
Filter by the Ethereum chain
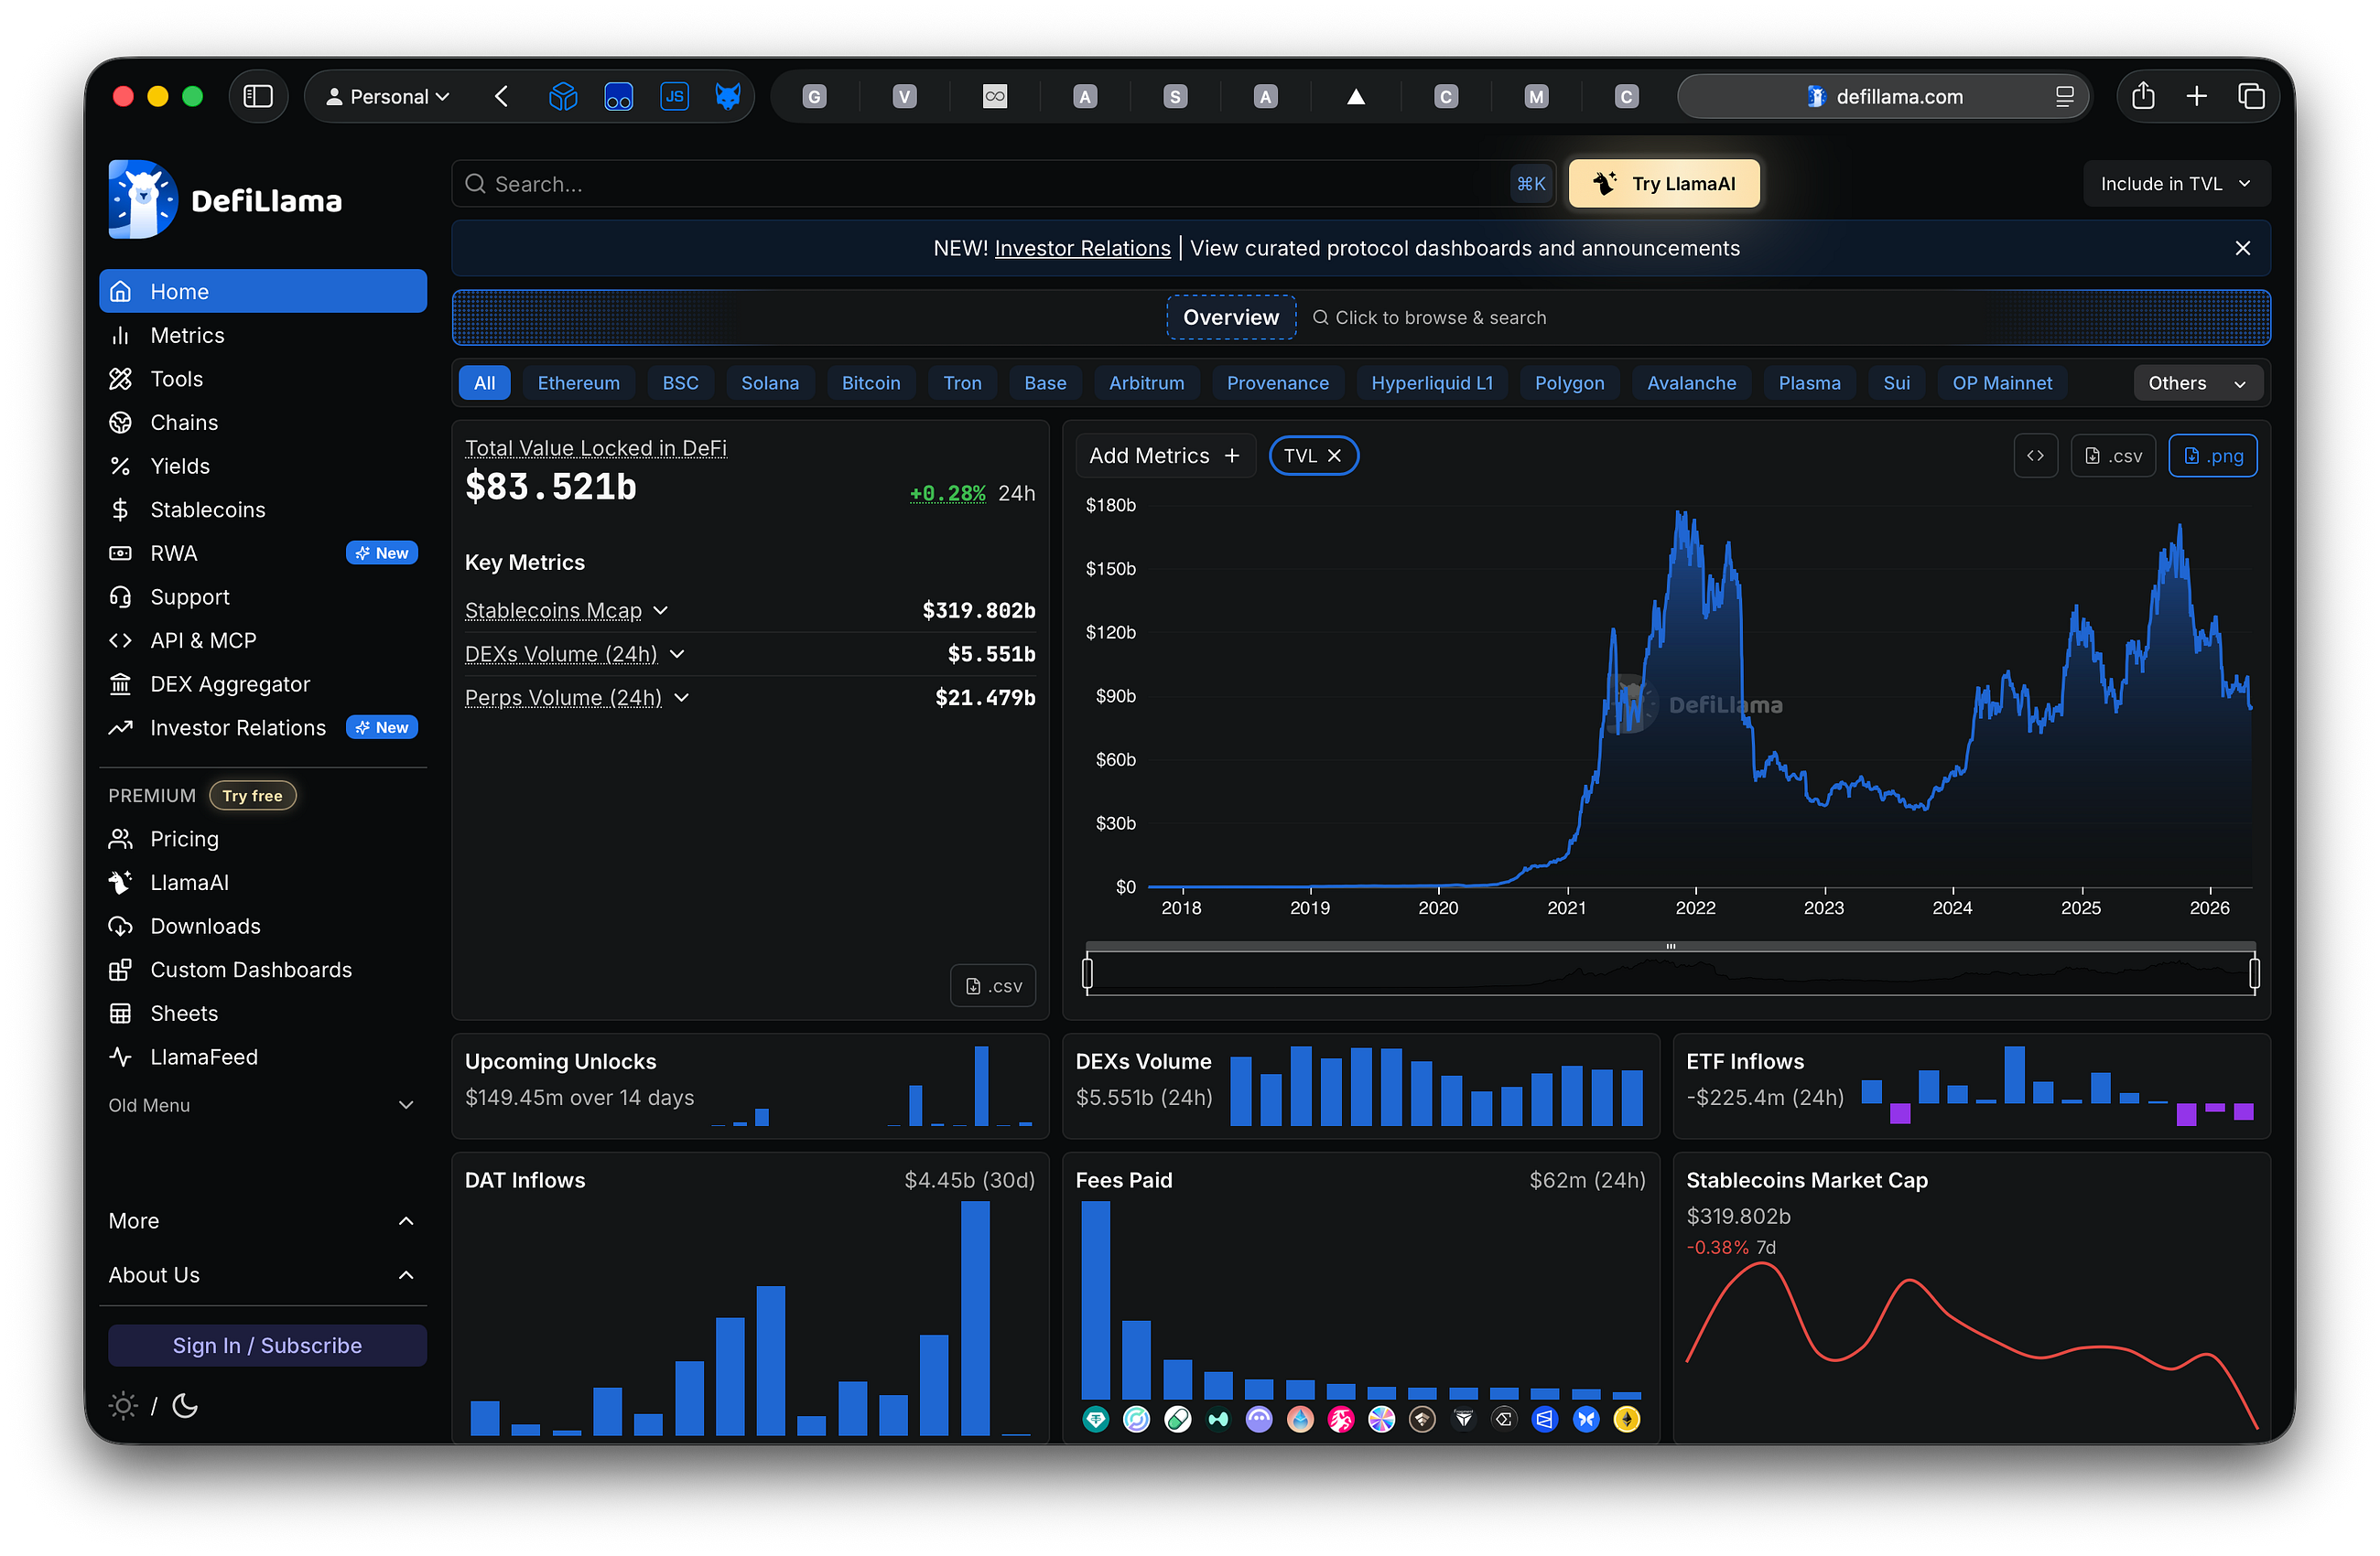click(x=579, y=382)
